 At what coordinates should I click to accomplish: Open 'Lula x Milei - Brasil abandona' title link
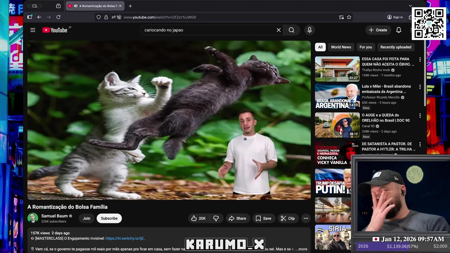(x=386, y=89)
